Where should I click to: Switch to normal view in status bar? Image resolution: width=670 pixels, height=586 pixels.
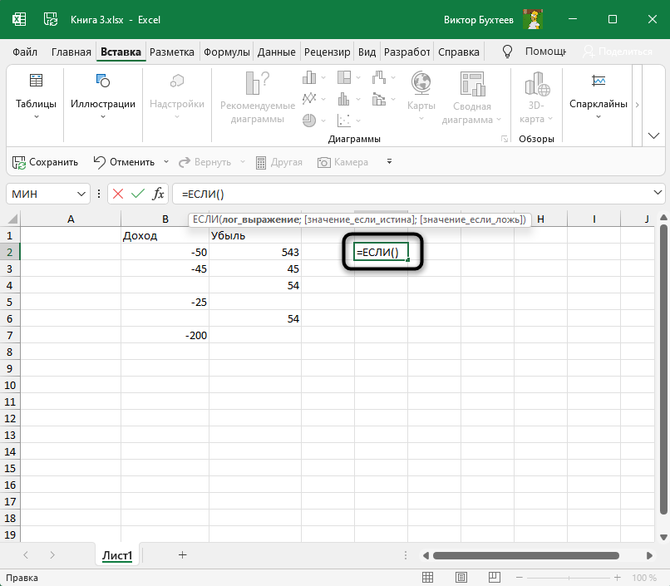pos(429,578)
